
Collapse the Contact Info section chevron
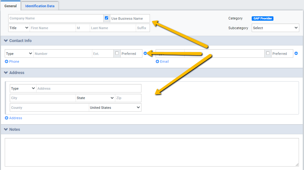[x=6, y=41]
